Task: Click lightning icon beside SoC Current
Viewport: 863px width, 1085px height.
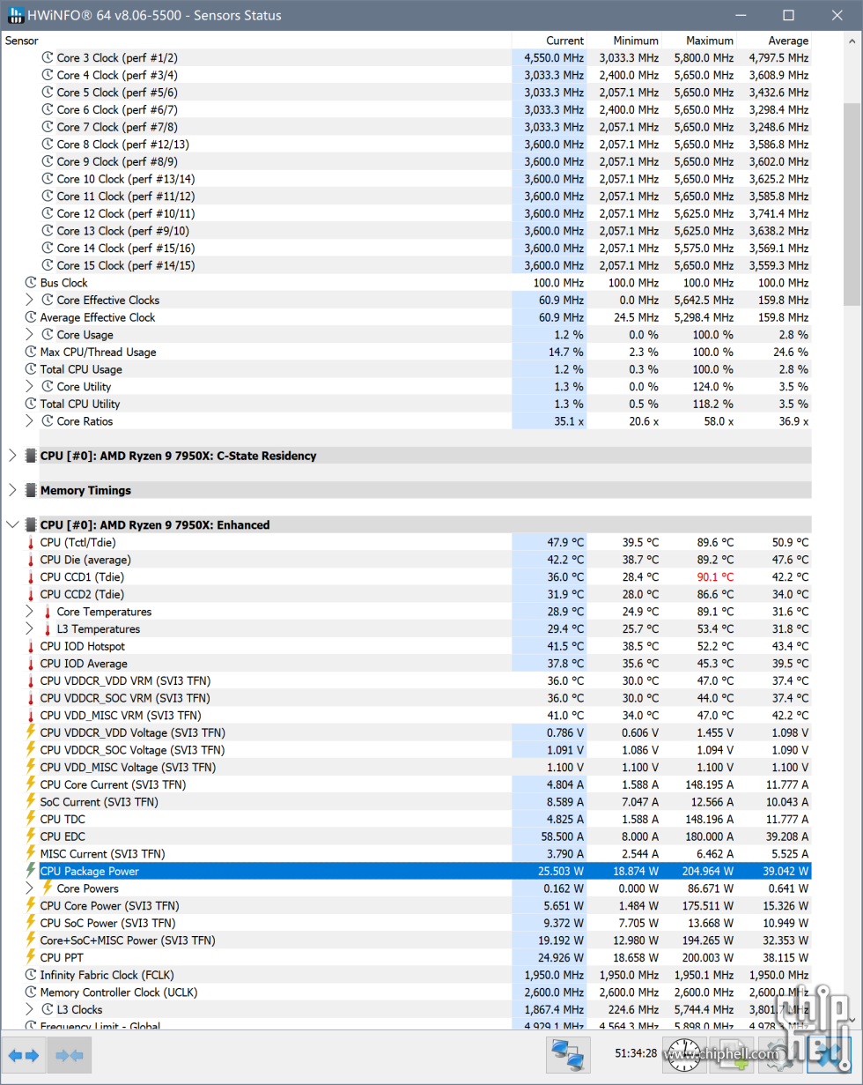Action: click(31, 802)
